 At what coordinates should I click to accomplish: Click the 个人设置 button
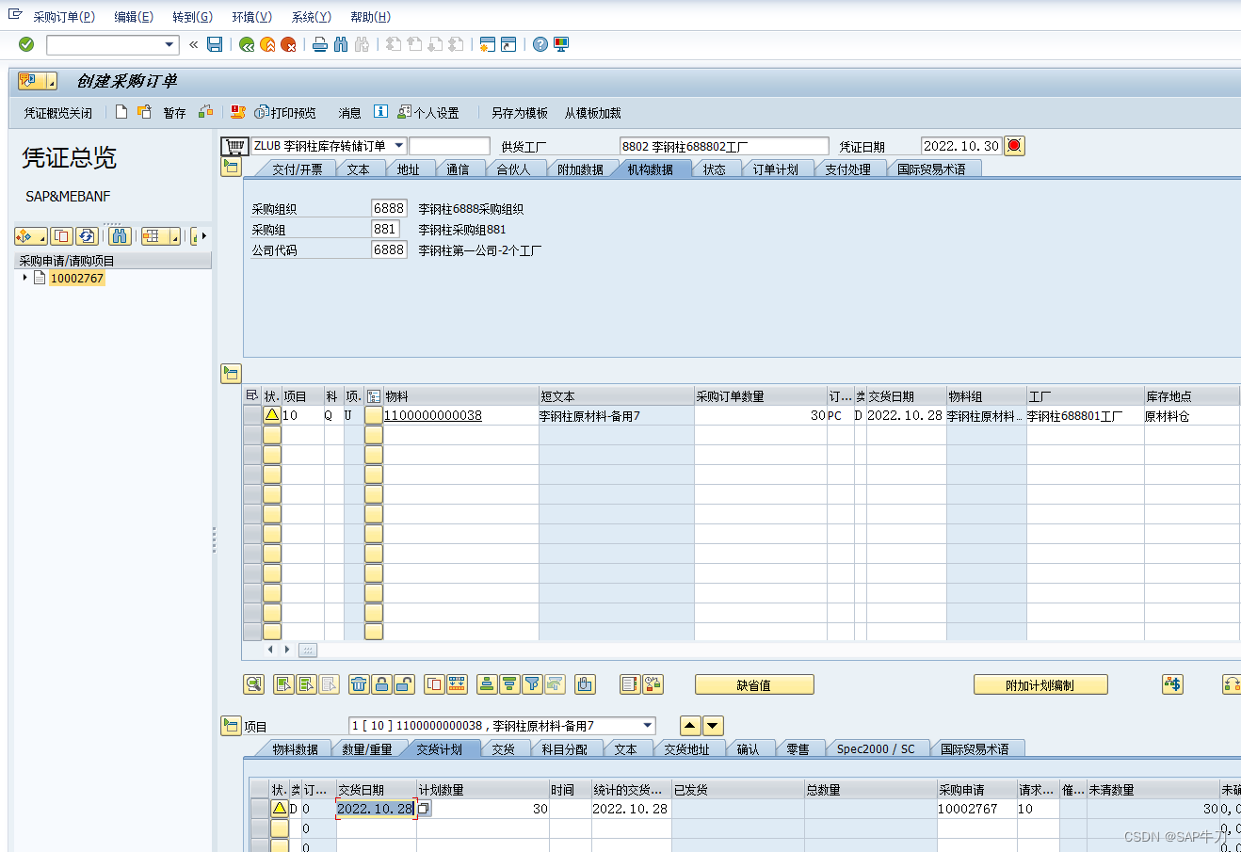pos(428,113)
